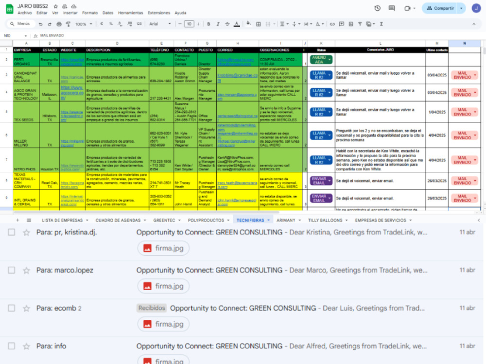The width and height of the screenshot is (486, 364).
Task: Open the borders tool icon
Action: (258, 24)
